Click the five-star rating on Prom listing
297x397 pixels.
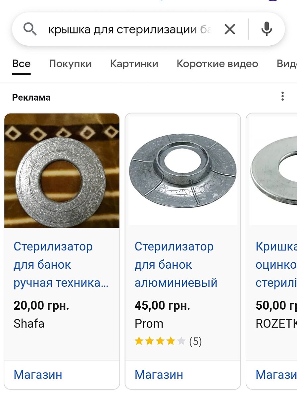pos(160,341)
